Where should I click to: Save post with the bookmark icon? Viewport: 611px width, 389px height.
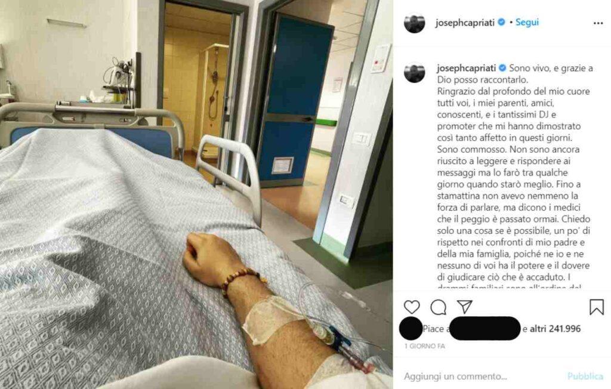[596, 307]
